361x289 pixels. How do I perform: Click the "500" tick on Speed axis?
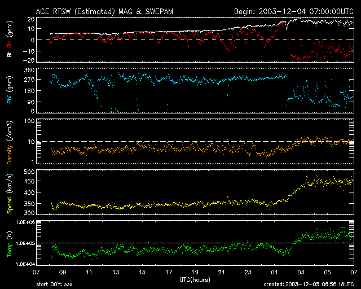click(29, 172)
